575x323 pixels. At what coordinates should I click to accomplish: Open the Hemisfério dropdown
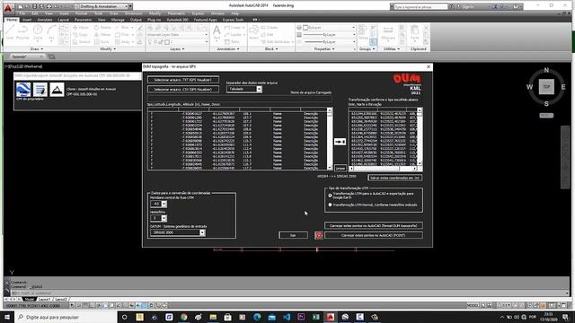164,218
